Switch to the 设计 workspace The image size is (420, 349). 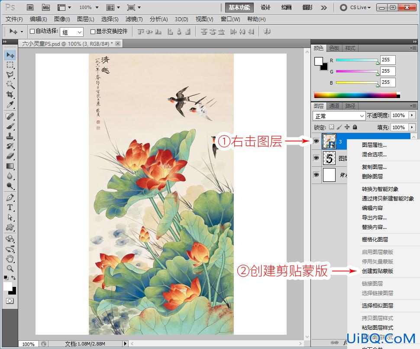tap(265, 7)
